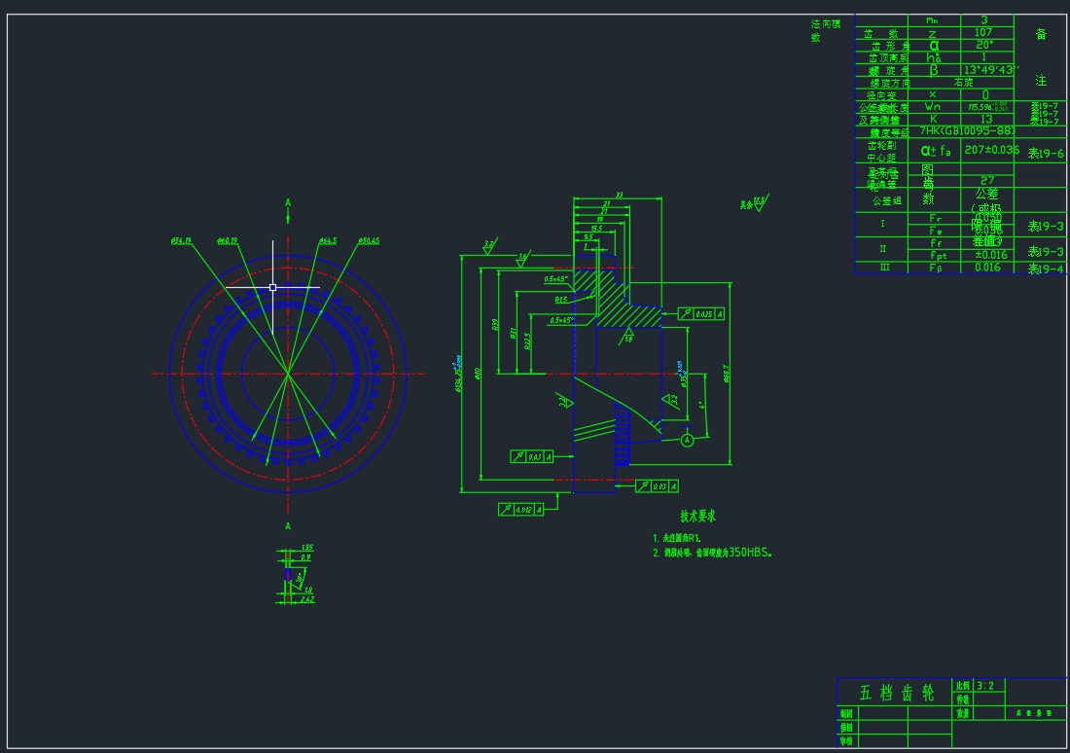Click the 3.2 roughness symbol at top left of section

(488, 246)
